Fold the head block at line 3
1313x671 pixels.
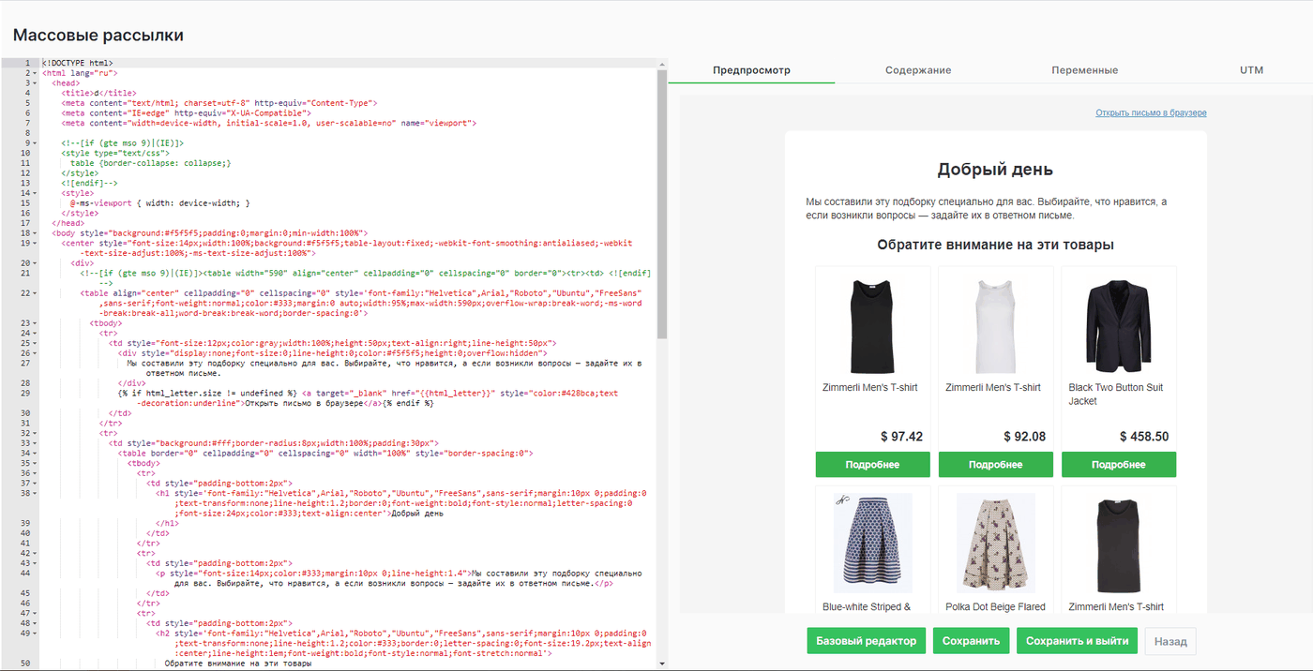35,83
